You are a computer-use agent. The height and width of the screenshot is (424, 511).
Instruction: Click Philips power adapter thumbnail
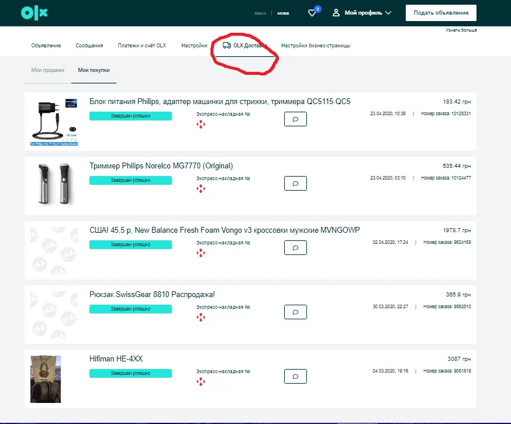54,122
